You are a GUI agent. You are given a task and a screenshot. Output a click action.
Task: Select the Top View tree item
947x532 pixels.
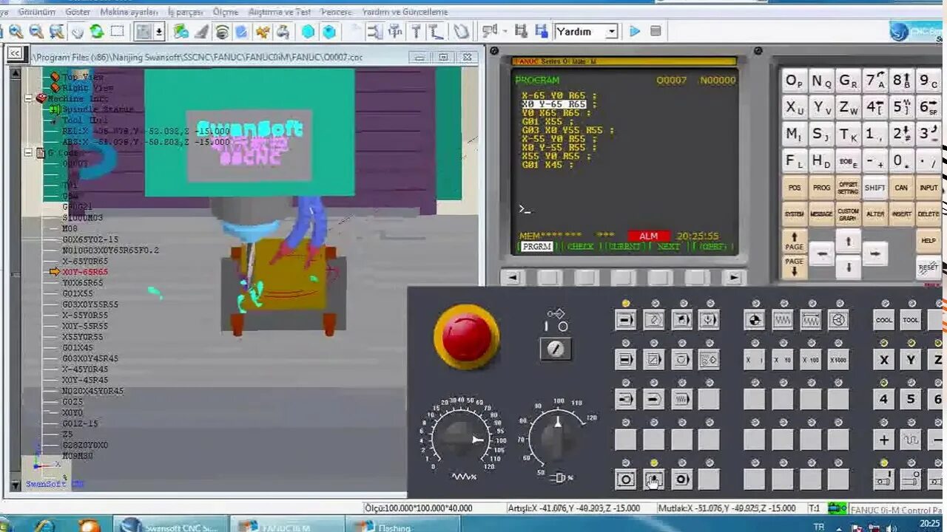[83, 77]
